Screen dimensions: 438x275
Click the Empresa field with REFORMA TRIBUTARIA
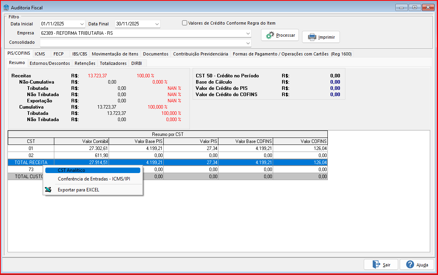145,33
